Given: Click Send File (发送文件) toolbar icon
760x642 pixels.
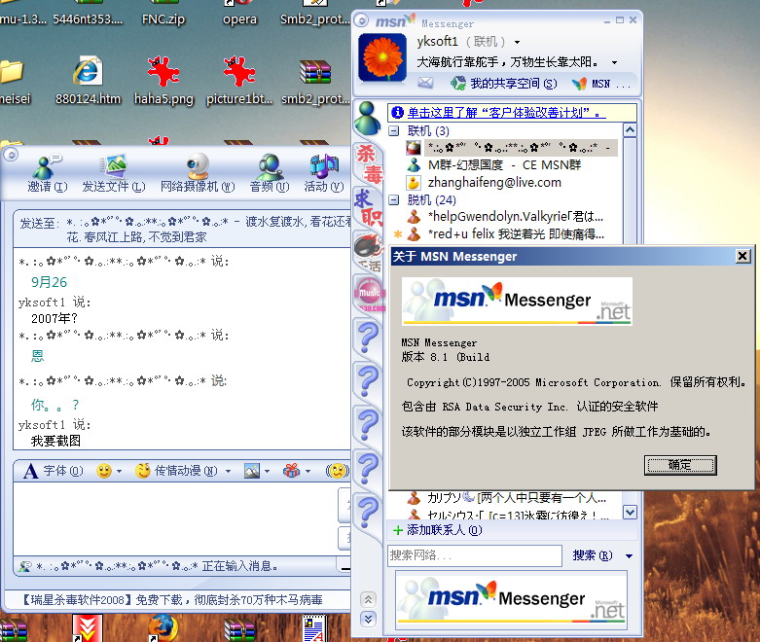Looking at the screenshot, I should 113,166.
